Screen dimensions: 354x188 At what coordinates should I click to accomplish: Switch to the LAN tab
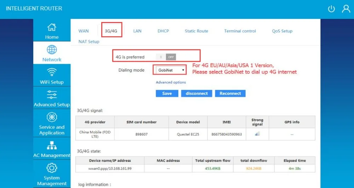(137, 31)
